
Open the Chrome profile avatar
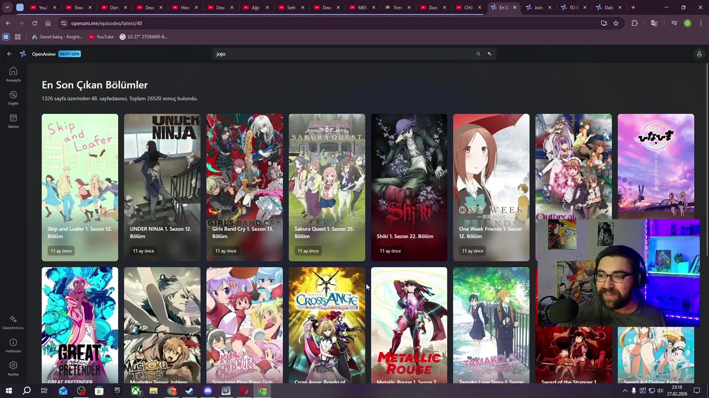(687, 23)
